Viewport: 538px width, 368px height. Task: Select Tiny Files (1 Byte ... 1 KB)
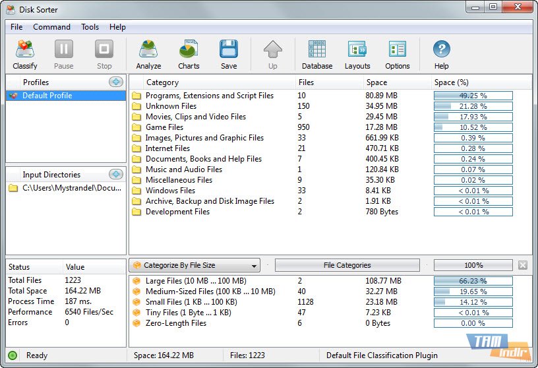click(331, 313)
